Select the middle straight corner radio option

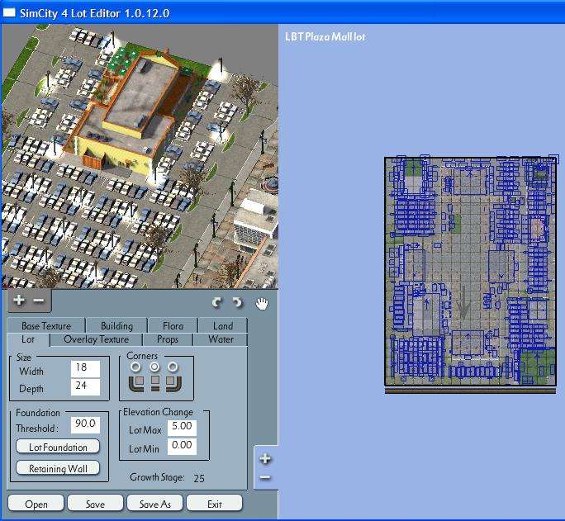154,367
